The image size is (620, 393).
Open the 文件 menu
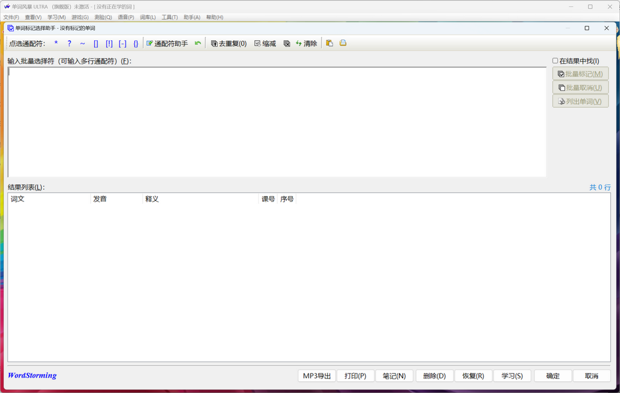(x=11, y=17)
